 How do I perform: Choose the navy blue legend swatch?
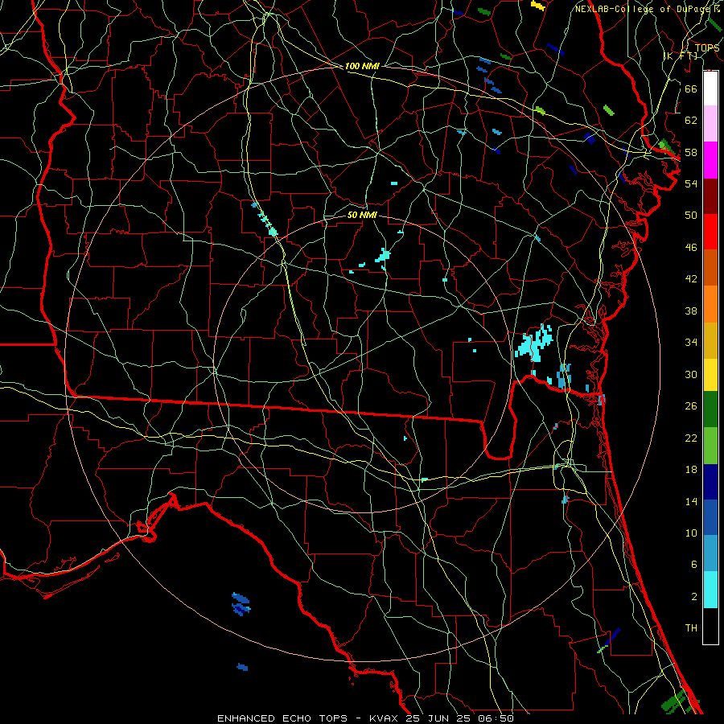[710, 482]
